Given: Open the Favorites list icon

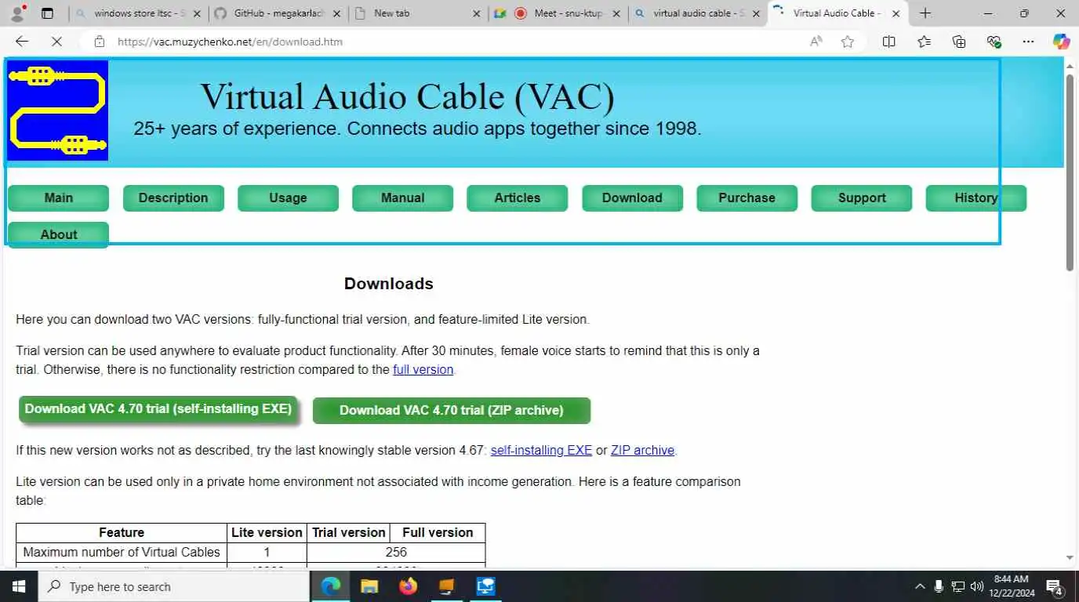Looking at the screenshot, I should point(924,42).
